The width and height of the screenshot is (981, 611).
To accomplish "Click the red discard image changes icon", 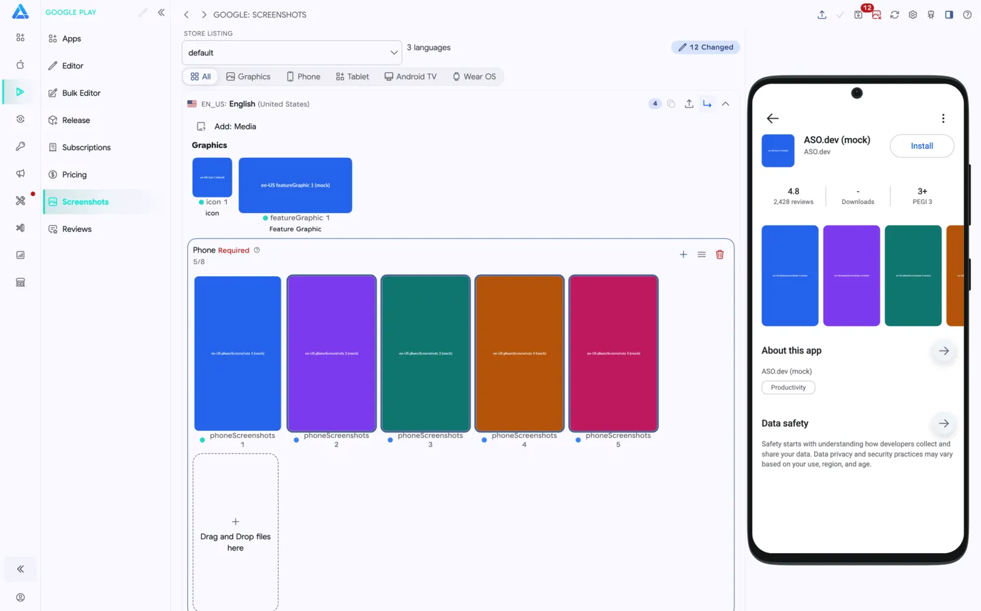I will coord(877,14).
